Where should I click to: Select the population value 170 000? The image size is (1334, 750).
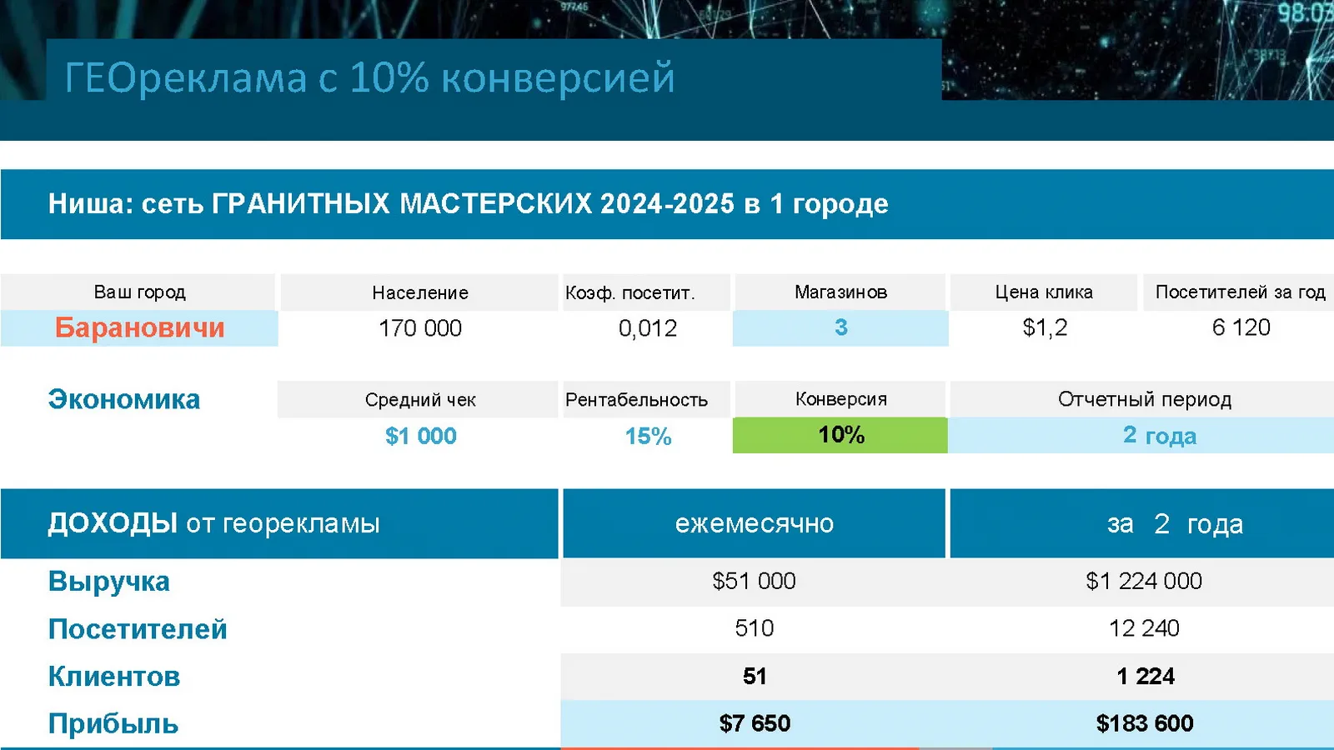tap(420, 328)
